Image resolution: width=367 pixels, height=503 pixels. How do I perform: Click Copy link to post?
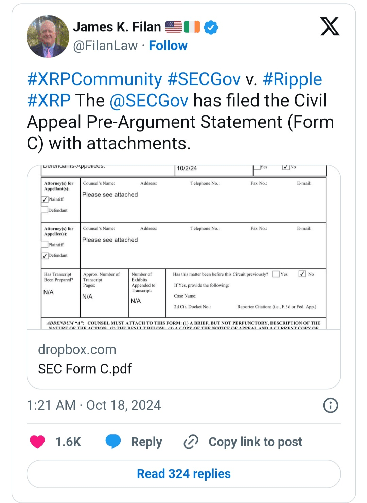[255, 442]
